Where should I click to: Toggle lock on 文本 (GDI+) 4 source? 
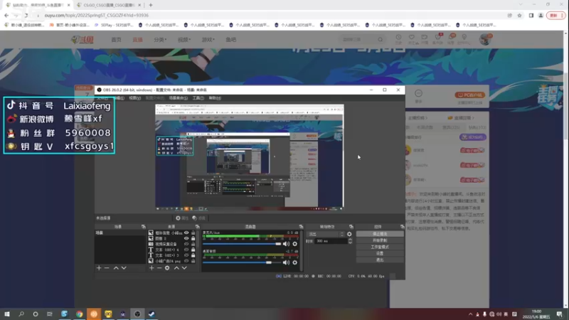193,250
